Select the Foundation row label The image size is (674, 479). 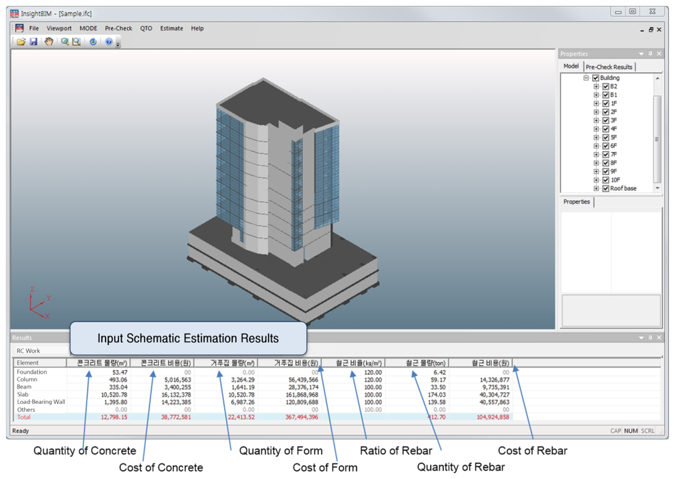coord(32,372)
